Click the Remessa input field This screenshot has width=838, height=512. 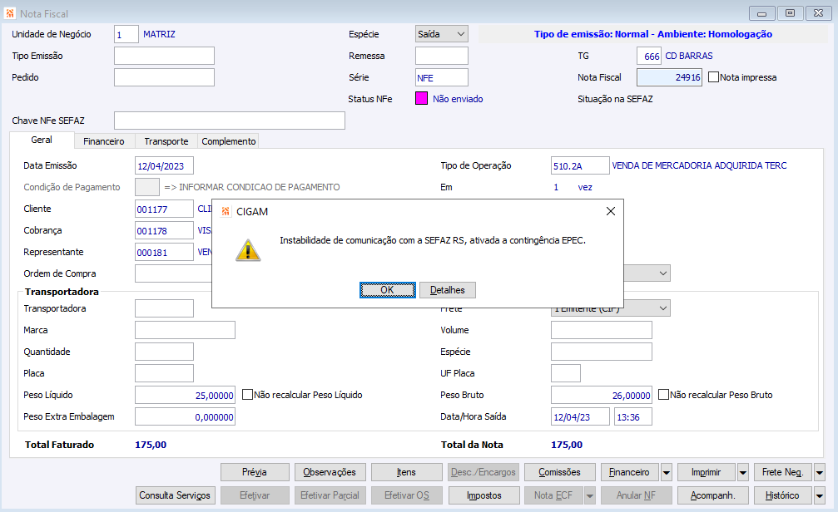point(441,56)
